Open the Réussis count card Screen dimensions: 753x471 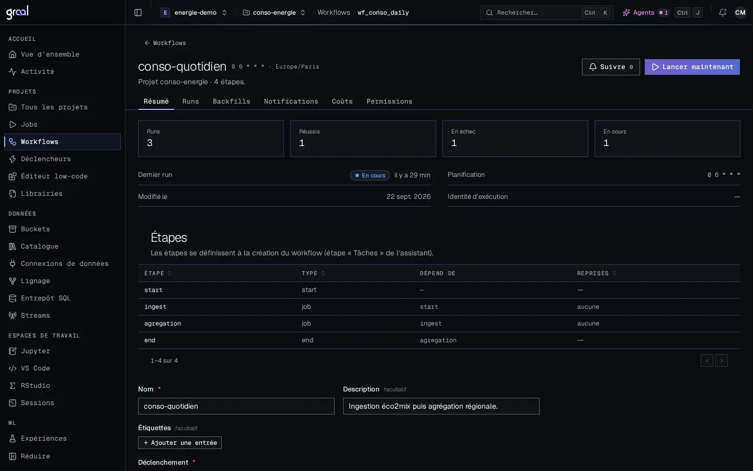pos(363,139)
